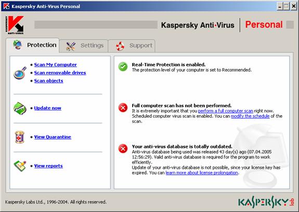Click 'Full computer scan has not been performed.' heading
The width and height of the screenshot is (299, 212).
(181, 106)
